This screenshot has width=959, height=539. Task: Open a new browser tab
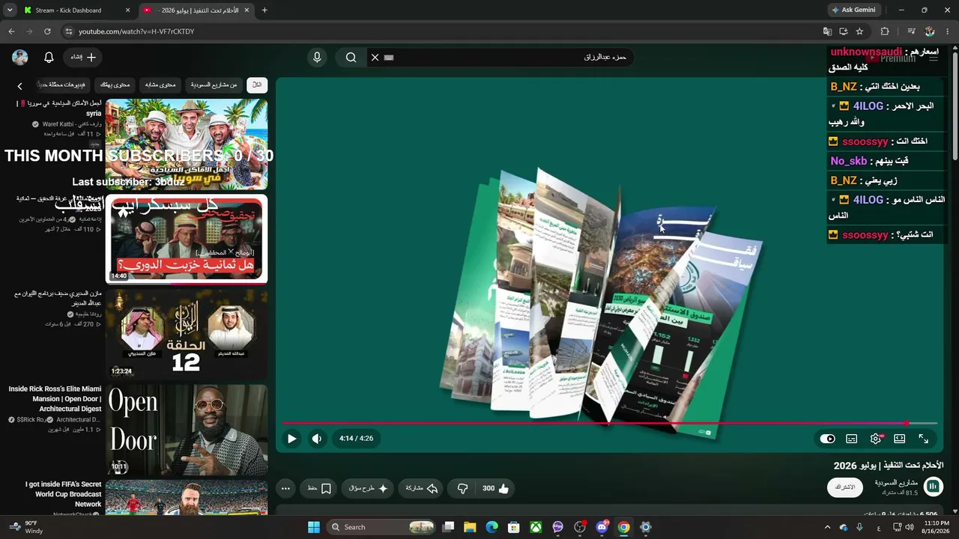[264, 10]
